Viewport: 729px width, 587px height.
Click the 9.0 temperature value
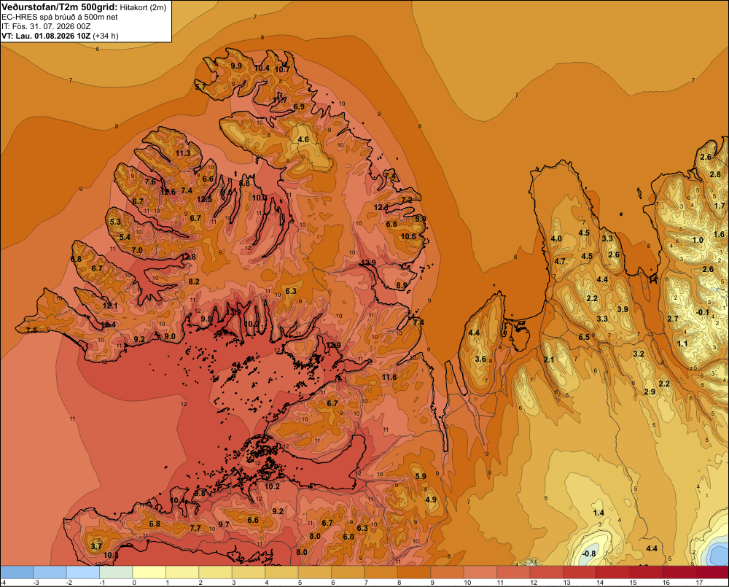(170, 336)
